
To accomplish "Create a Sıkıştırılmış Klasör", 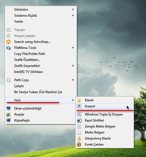I will [x=105, y=138].
